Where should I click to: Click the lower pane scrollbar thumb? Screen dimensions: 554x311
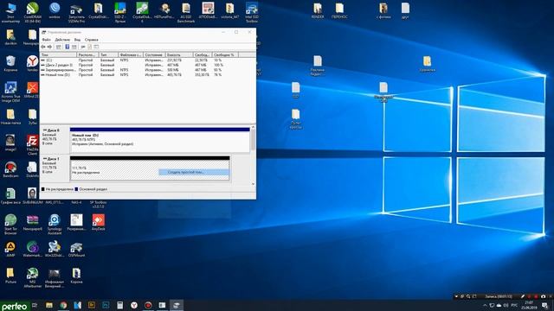[253, 140]
